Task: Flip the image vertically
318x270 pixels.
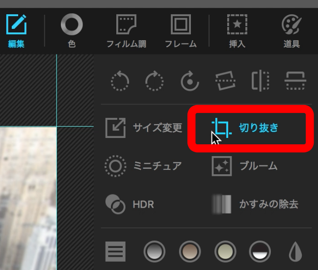Action: (x=295, y=81)
